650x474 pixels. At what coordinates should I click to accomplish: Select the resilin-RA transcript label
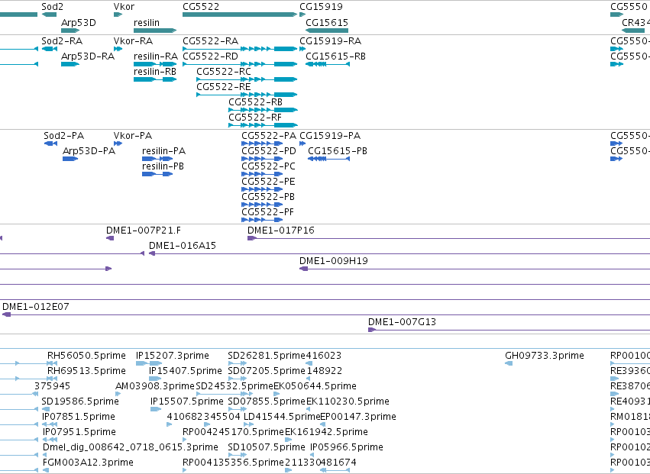[156, 56]
